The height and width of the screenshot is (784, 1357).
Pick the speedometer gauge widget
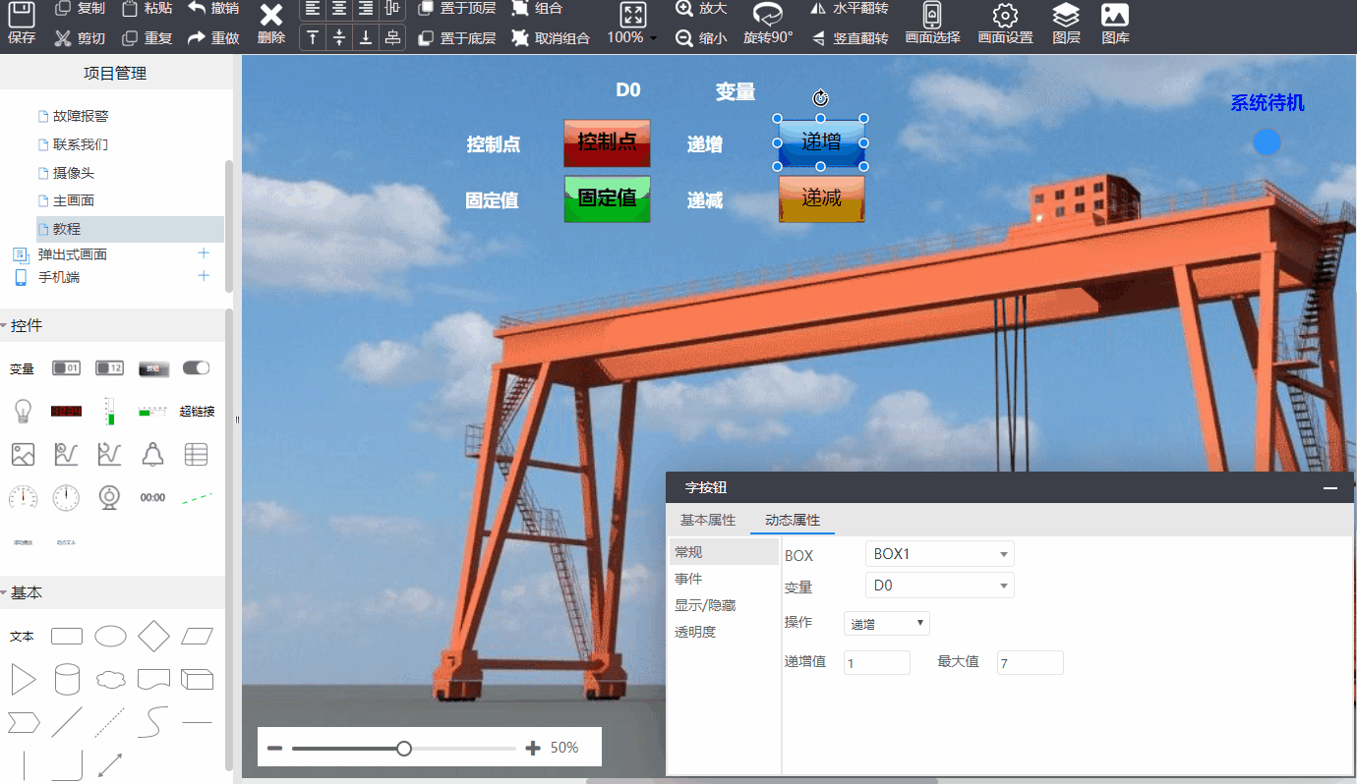pyautogui.click(x=23, y=497)
